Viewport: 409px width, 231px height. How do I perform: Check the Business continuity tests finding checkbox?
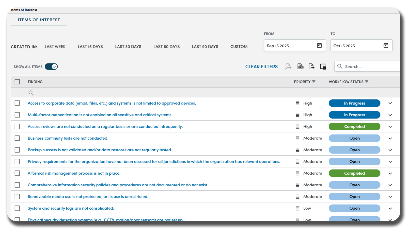point(17,138)
